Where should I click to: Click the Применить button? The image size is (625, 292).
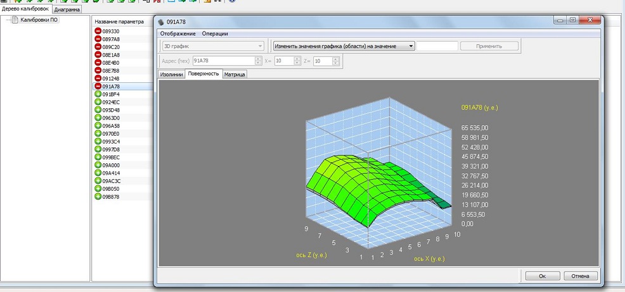489,46
